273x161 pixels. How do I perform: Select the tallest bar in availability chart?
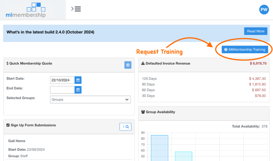click(x=159, y=148)
